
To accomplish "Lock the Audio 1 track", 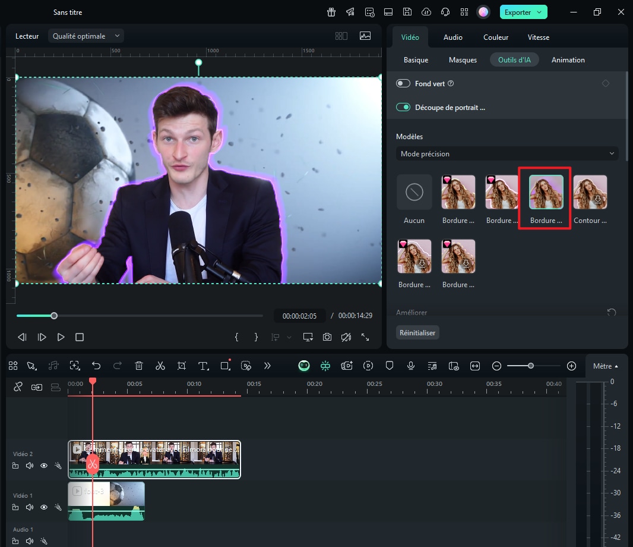I will pyautogui.click(x=15, y=541).
